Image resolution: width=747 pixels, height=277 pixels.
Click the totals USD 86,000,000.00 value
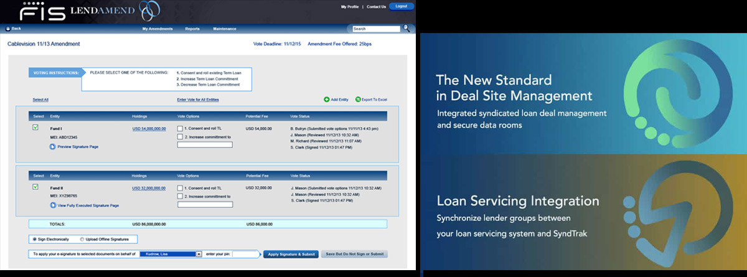tap(150, 223)
